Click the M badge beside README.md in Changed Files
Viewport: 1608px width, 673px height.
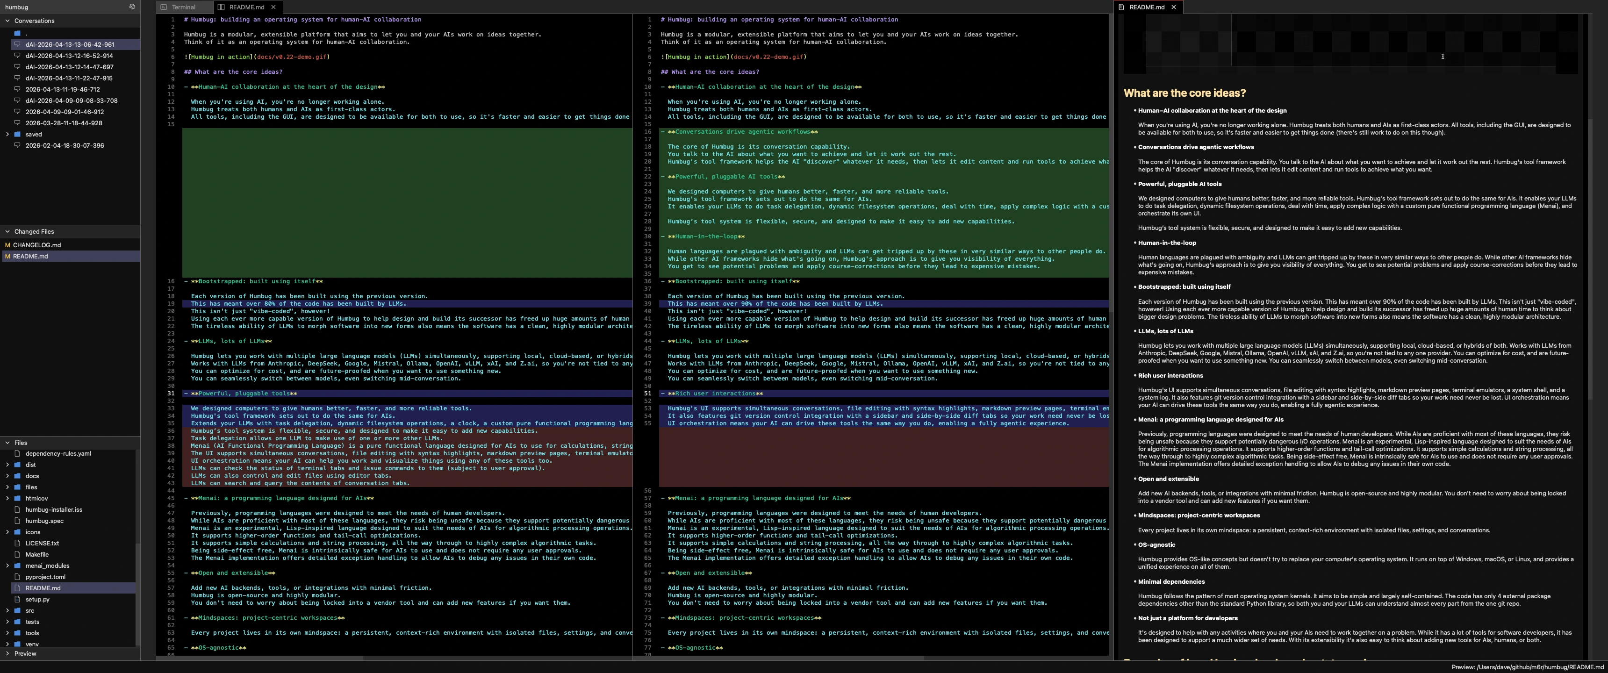click(7, 256)
